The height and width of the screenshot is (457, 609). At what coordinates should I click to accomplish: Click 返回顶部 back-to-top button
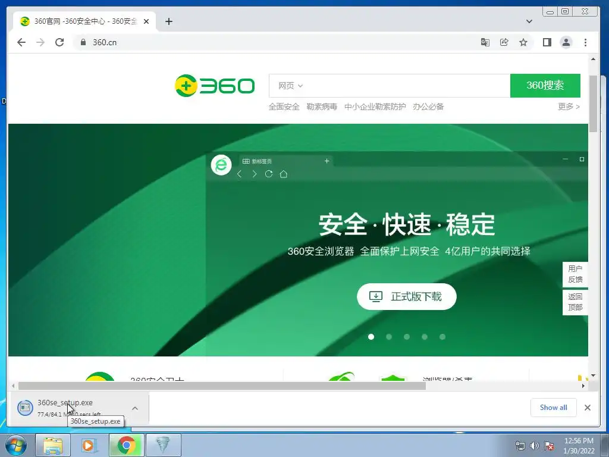(x=575, y=302)
